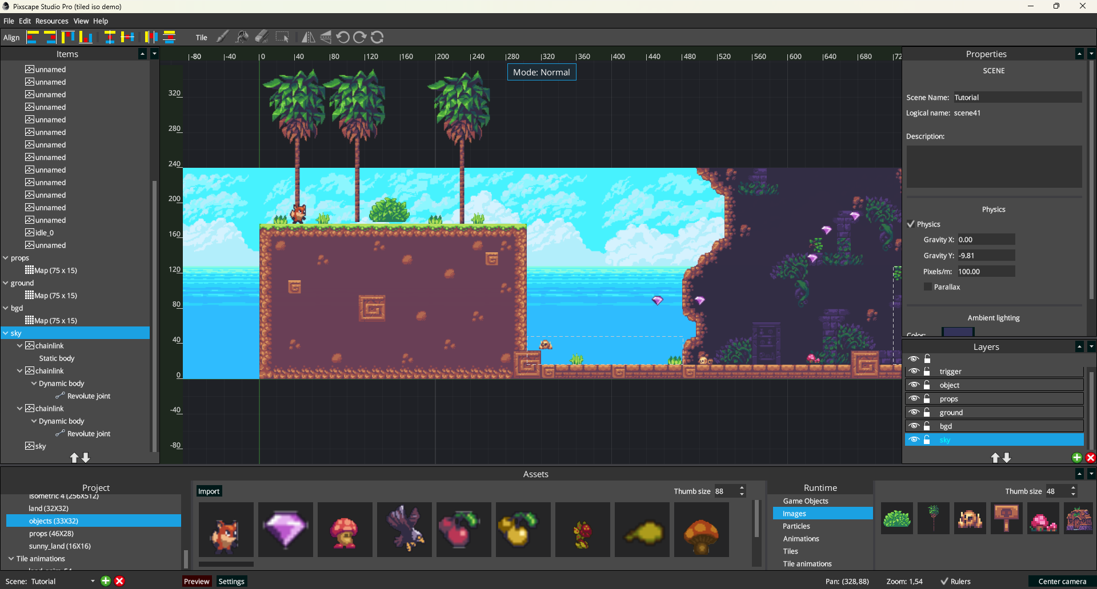Select the tile rectangle selection tool
This screenshot has height=589, width=1097.
tap(282, 37)
